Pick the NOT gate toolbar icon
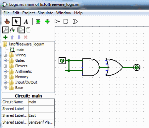The height and width of the screenshot is (128, 149). click(x=57, y=22)
